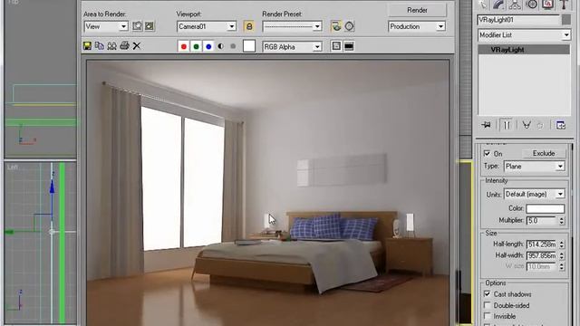Uncheck the Cast shadows checkbox
This screenshot has width=580, height=326.
tap(487, 294)
